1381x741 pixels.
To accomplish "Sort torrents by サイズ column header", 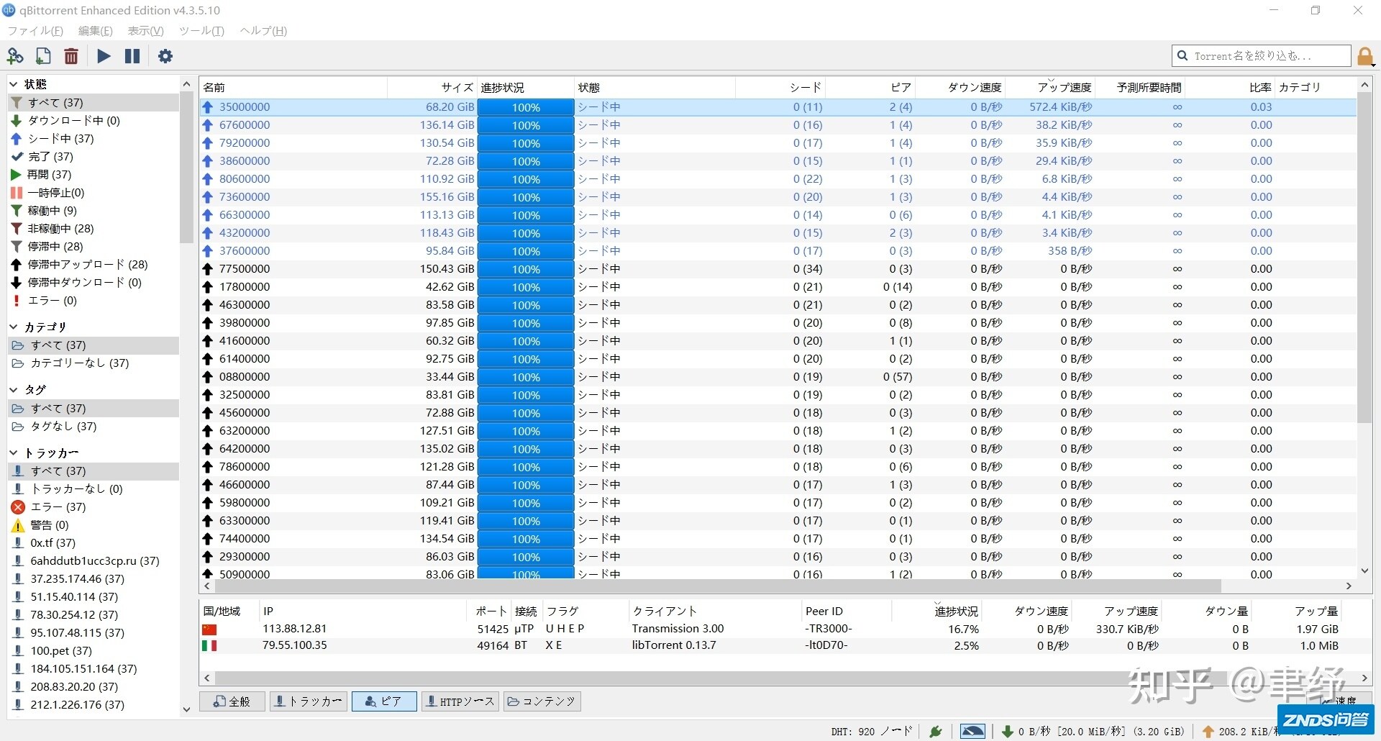I will [x=432, y=88].
